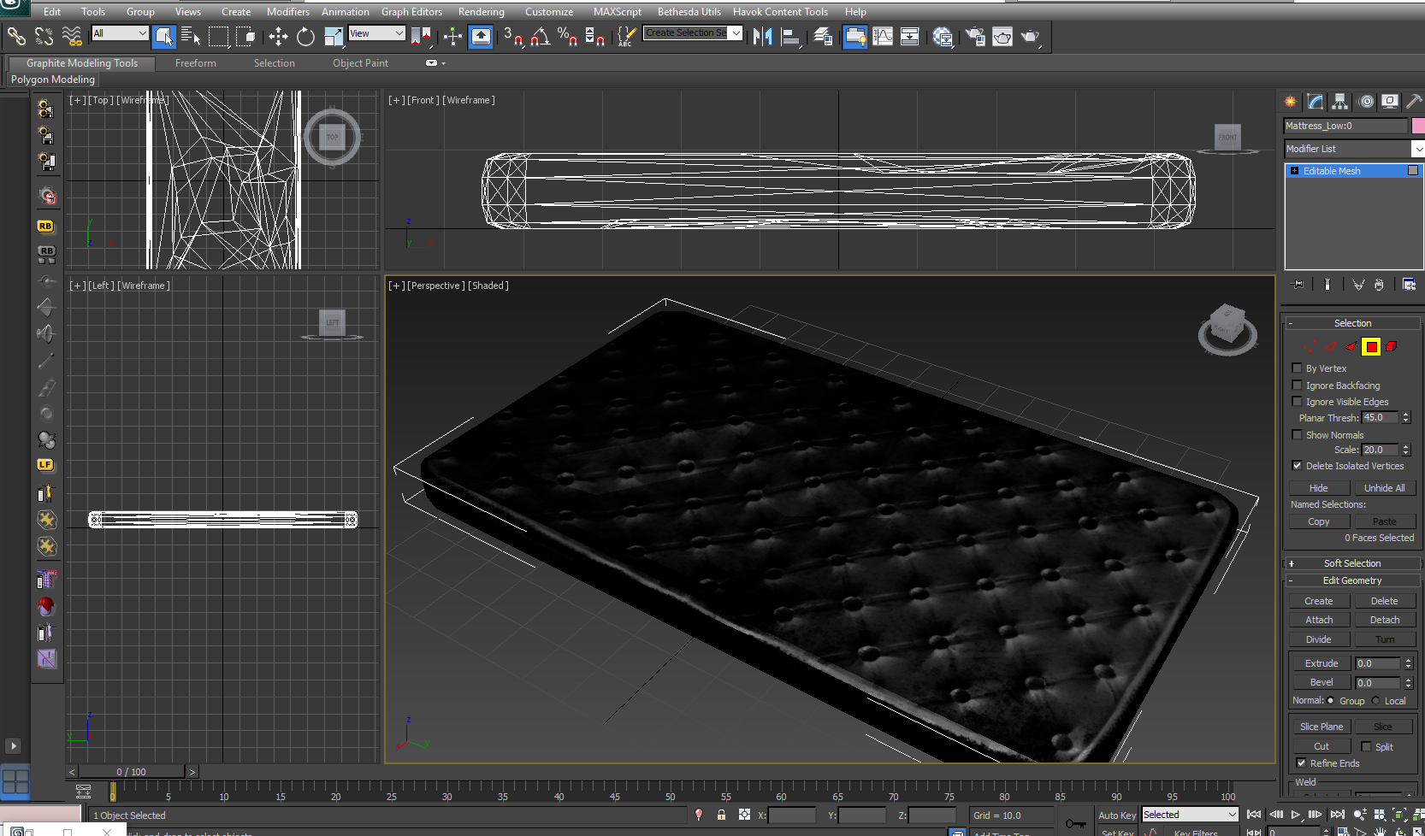The width and height of the screenshot is (1425, 836).
Task: Open the Rendering menu
Action: pos(481,12)
